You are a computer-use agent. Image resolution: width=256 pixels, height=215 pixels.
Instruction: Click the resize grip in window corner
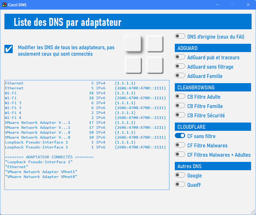(252, 212)
